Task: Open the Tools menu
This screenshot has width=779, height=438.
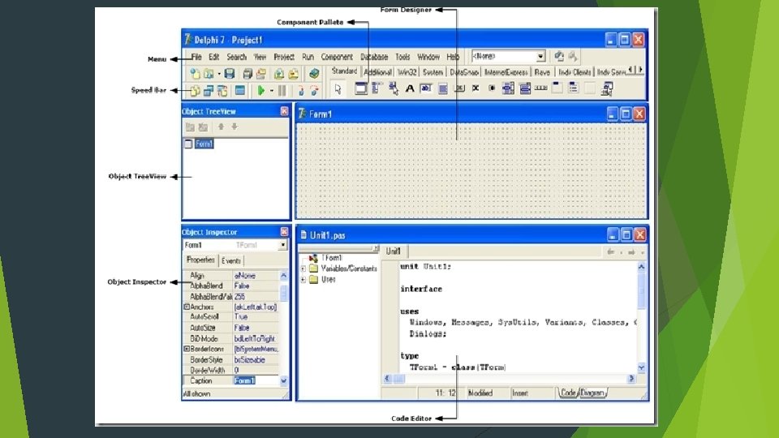Action: coord(402,57)
